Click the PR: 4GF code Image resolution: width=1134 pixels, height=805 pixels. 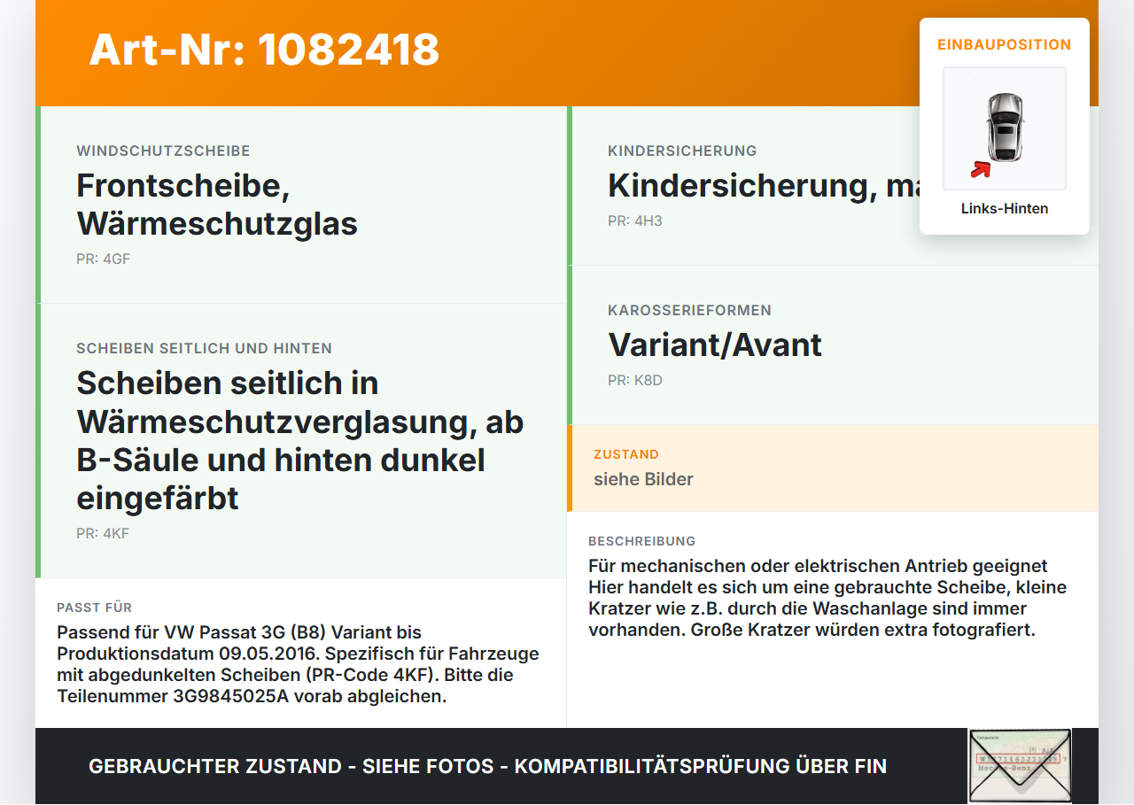click(103, 259)
